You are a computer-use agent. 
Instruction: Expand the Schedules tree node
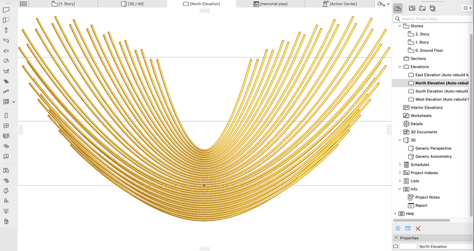400,164
